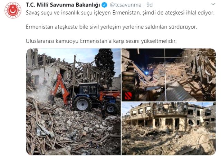Click the line 'Ermenistan ateşkeste bile sivil yerleşim'
The height and width of the screenshot is (156, 221).
point(112,27)
